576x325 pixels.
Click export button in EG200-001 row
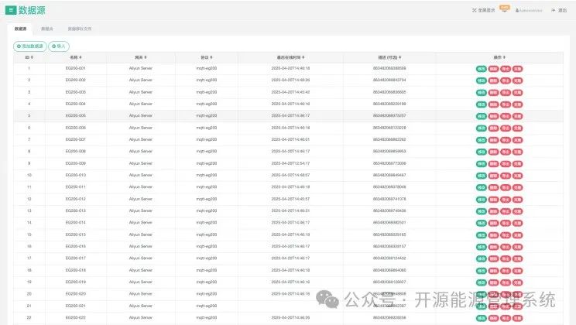pyautogui.click(x=506, y=69)
